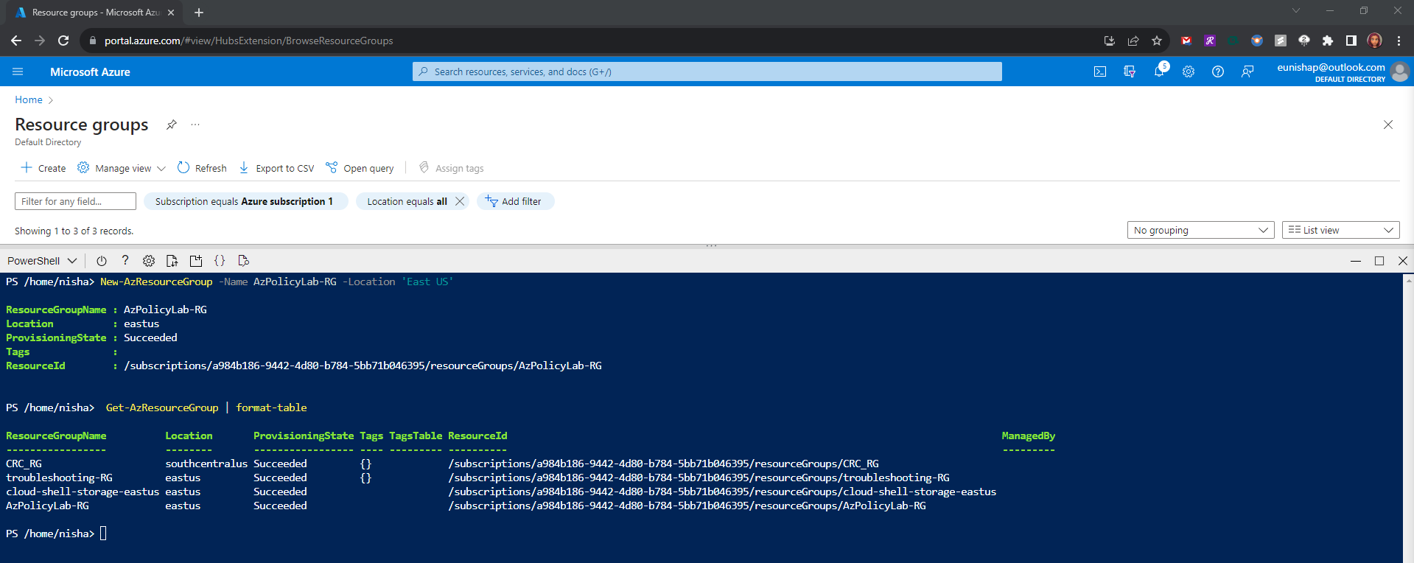This screenshot has height=563, width=1414.
Task: Open Cloud Shell settings gear
Action: [x=149, y=261]
